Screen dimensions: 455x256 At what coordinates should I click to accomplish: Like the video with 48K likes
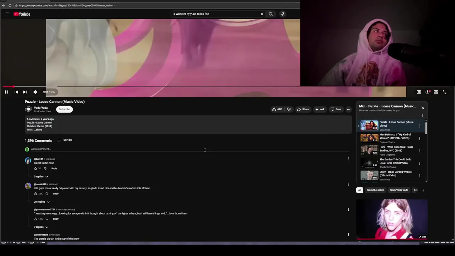click(x=277, y=110)
